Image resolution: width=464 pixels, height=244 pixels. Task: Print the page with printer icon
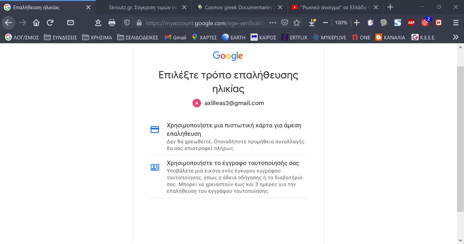[112, 23]
